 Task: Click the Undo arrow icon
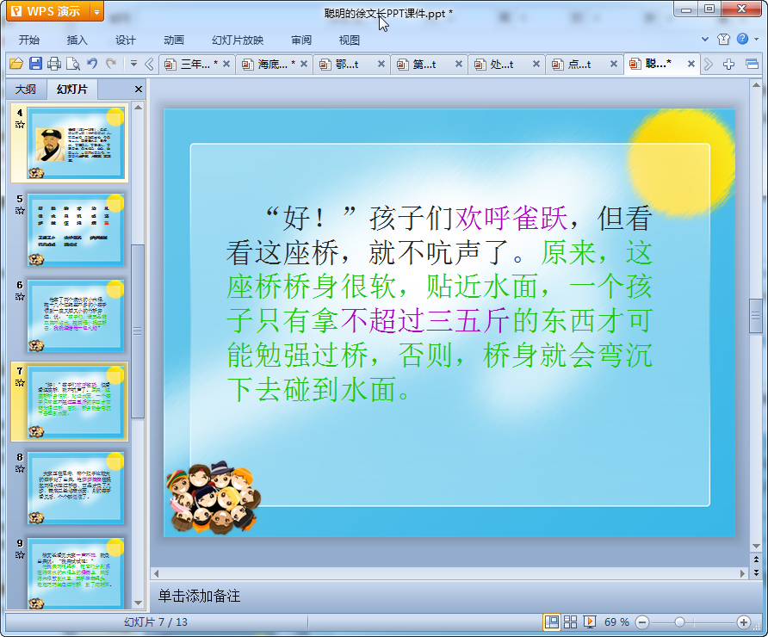(x=92, y=63)
